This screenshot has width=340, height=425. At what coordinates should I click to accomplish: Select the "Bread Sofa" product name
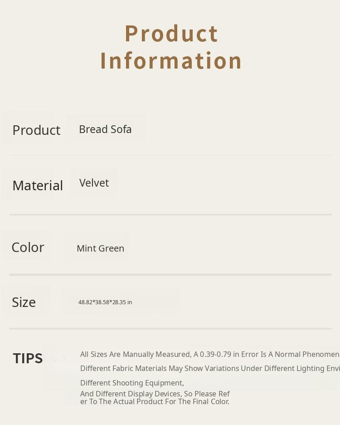[105, 129]
